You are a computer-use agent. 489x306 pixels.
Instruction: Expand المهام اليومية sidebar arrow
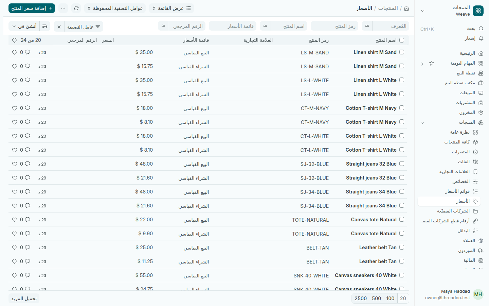pyautogui.click(x=422, y=64)
